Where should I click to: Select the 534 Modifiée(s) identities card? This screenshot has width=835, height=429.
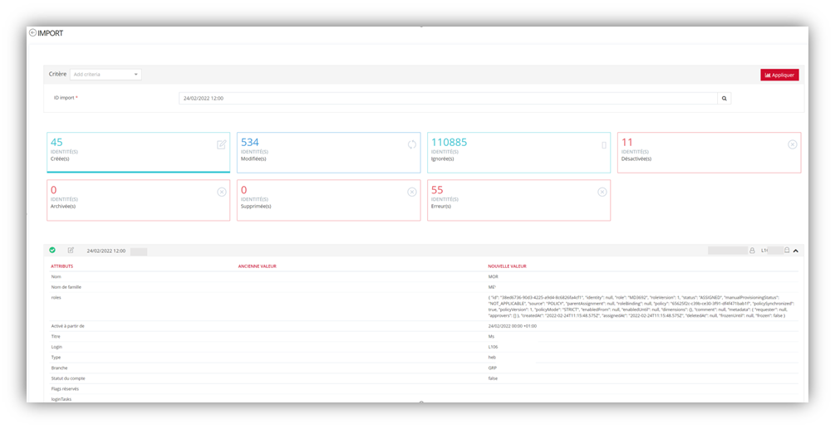[x=328, y=153]
